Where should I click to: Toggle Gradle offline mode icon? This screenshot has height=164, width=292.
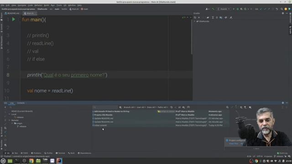[226, 17]
